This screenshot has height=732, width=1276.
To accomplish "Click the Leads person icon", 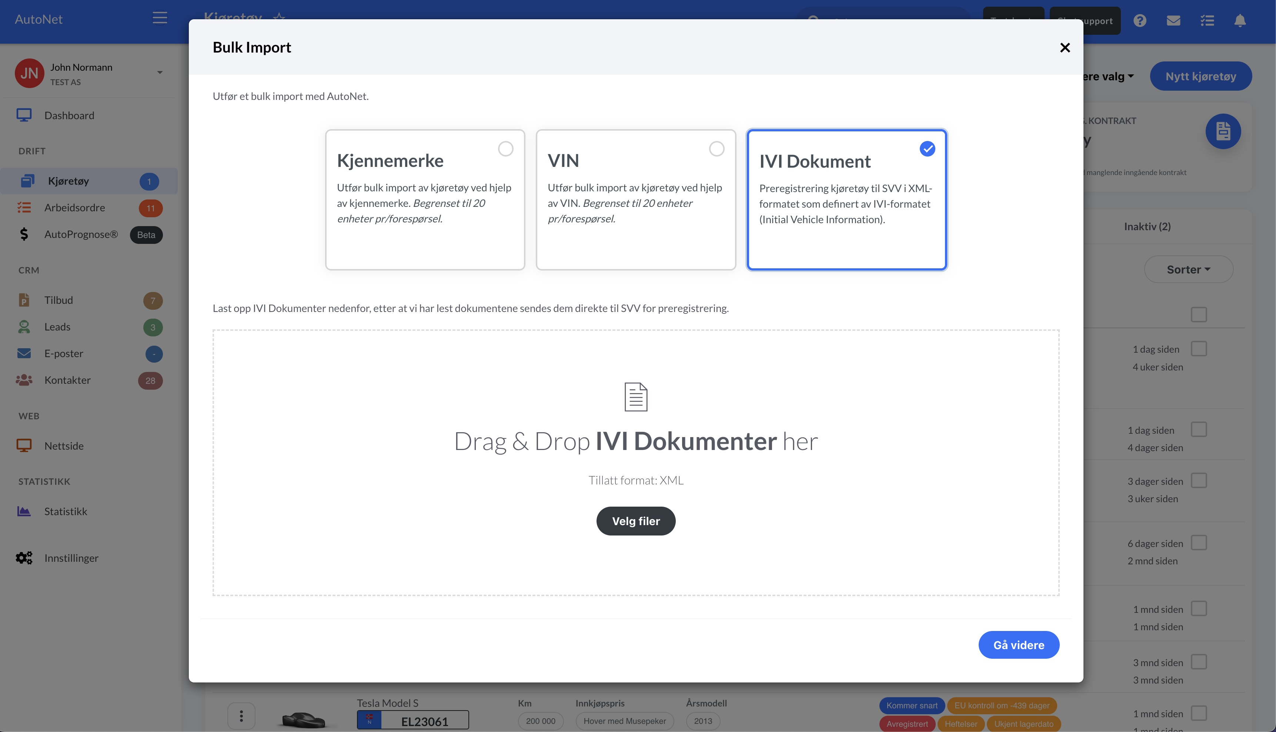I will 24,327.
